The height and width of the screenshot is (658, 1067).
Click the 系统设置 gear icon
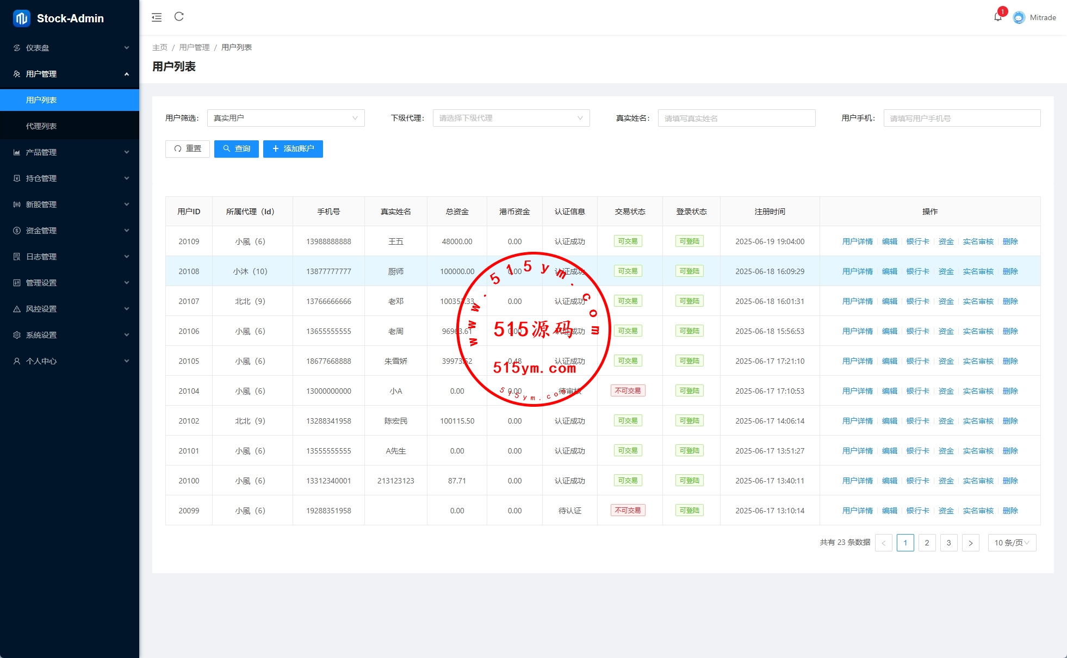tap(17, 335)
